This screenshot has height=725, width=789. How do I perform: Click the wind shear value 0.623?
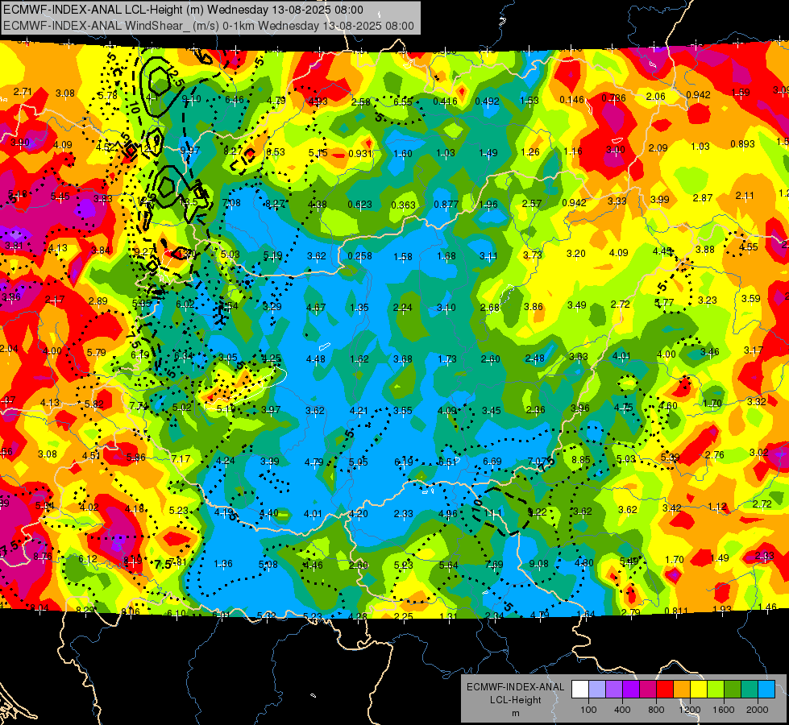359,205
